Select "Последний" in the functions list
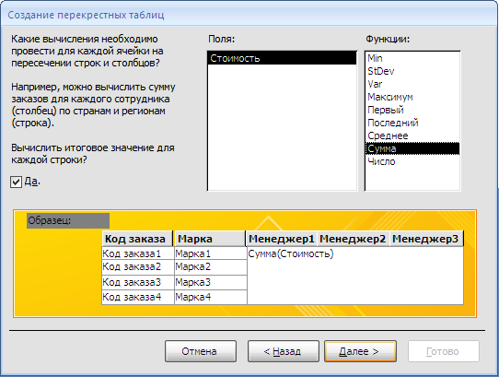The height and width of the screenshot is (377, 499). (412, 123)
